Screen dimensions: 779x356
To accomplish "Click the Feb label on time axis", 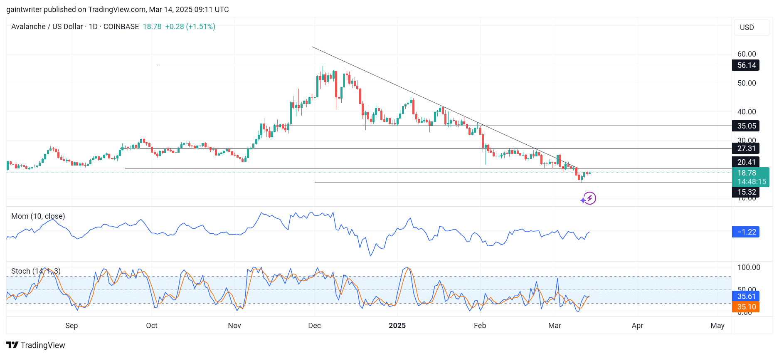I will (480, 326).
